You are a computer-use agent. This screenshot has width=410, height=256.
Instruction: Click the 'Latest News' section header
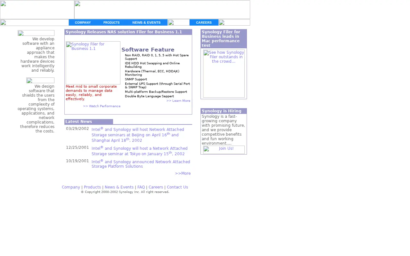click(x=89, y=122)
